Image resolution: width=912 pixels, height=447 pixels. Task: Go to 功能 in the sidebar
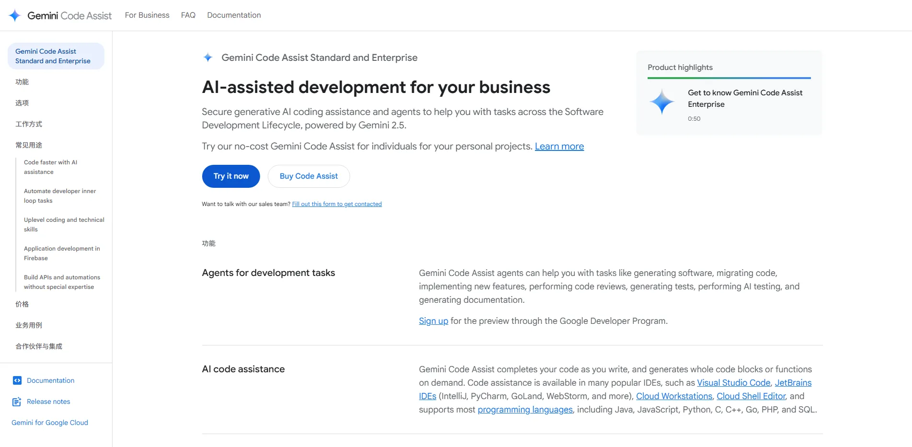point(22,82)
